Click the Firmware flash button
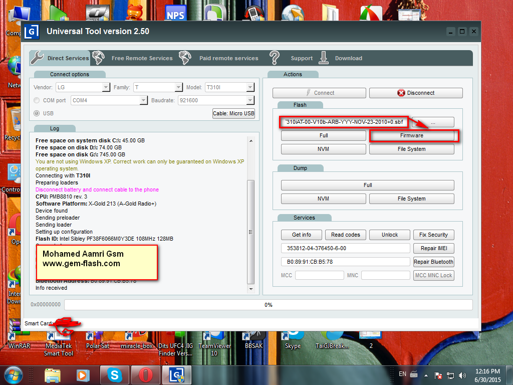This screenshot has height=385, width=513. [x=412, y=135]
